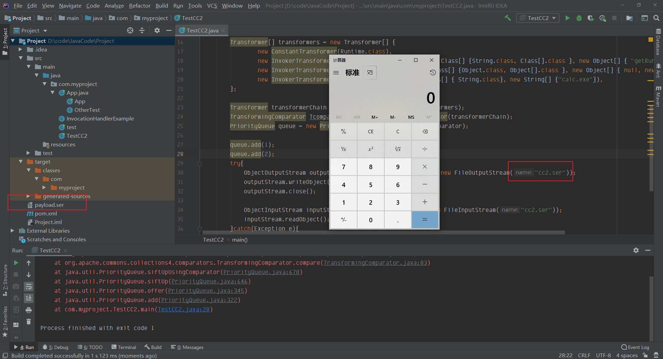The width and height of the screenshot is (663, 359).
Task: Switch to the Terminal tool tab
Action: click(124, 347)
